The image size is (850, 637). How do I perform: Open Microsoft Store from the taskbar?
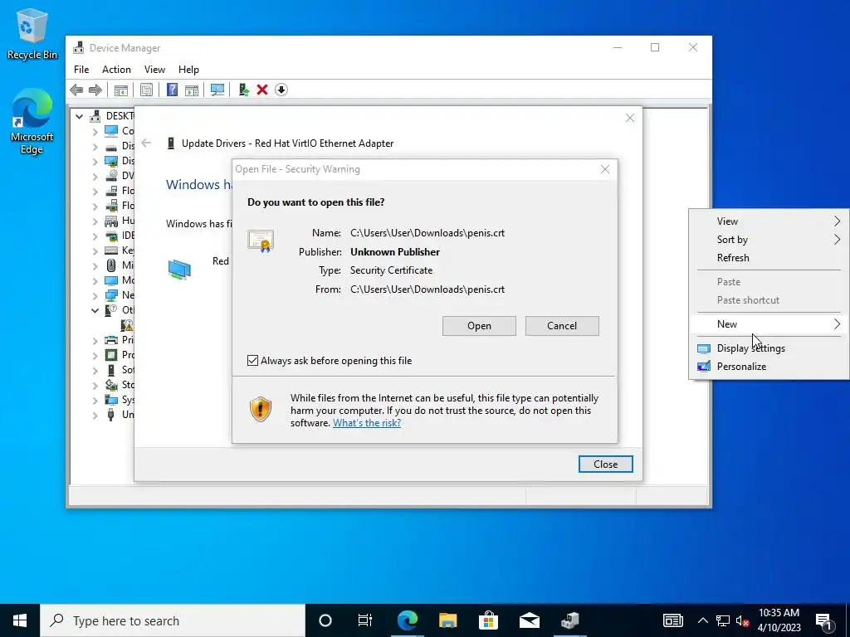pyautogui.click(x=488, y=620)
